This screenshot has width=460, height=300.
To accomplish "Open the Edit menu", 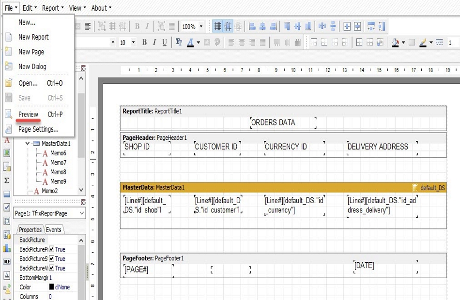I will coord(30,8).
